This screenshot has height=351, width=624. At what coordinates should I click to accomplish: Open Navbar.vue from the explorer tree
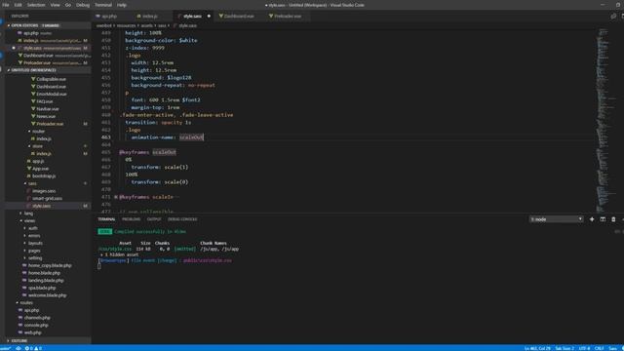click(48, 109)
